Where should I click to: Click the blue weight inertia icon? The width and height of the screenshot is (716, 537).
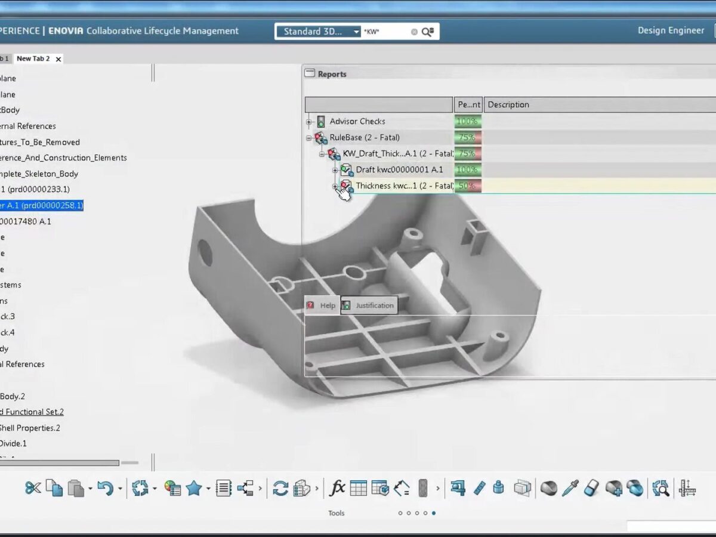pyautogui.click(x=499, y=488)
